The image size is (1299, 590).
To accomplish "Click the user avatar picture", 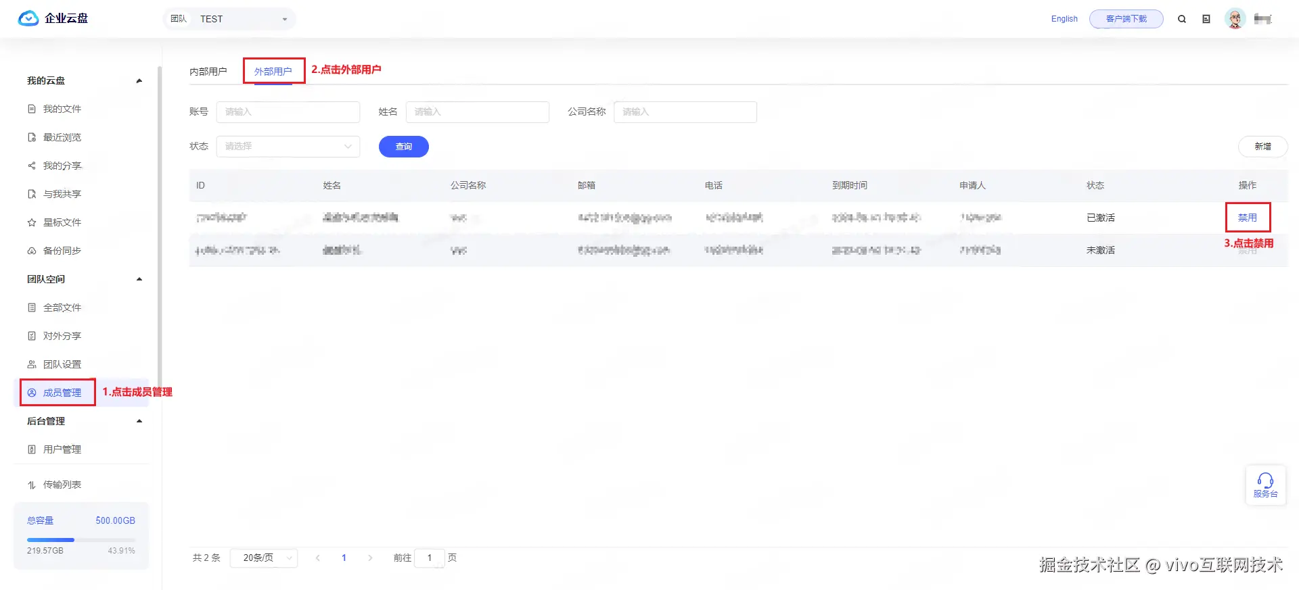I will (x=1235, y=19).
